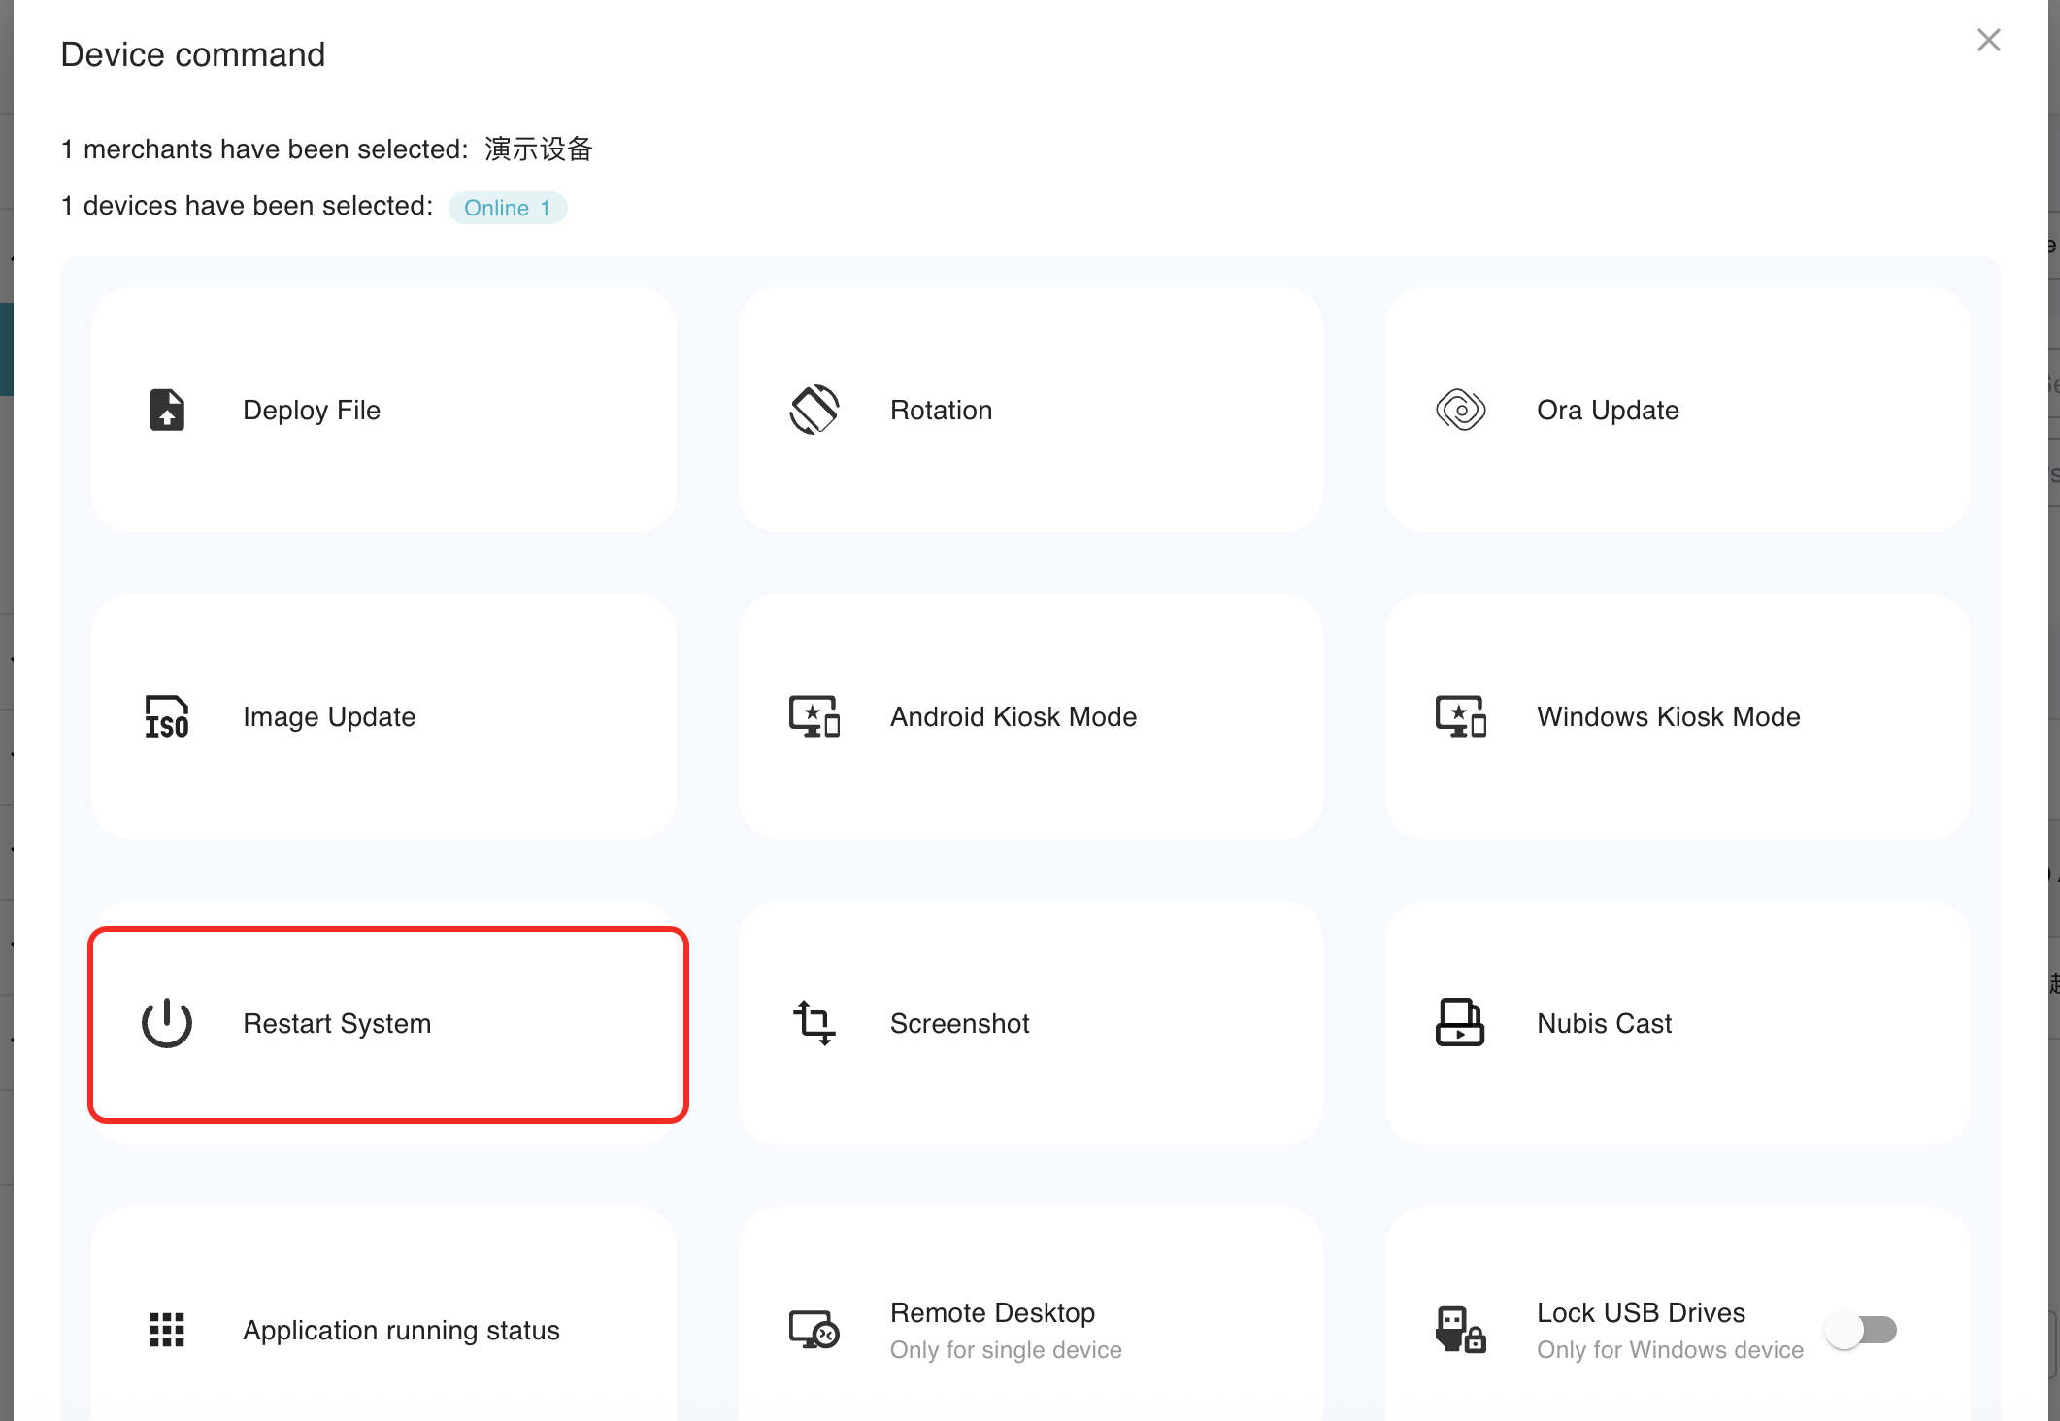Image resolution: width=2060 pixels, height=1421 pixels.
Task: Click the Ora Update spiral icon
Action: point(1460,410)
